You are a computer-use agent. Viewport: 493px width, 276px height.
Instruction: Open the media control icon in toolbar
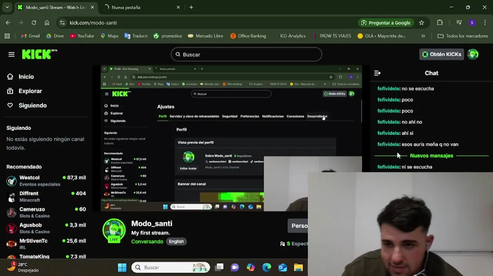(459, 23)
